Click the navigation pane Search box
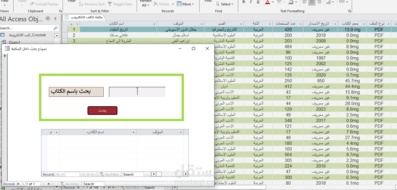Screen dimensions: 397x190 (x=26, y=28)
